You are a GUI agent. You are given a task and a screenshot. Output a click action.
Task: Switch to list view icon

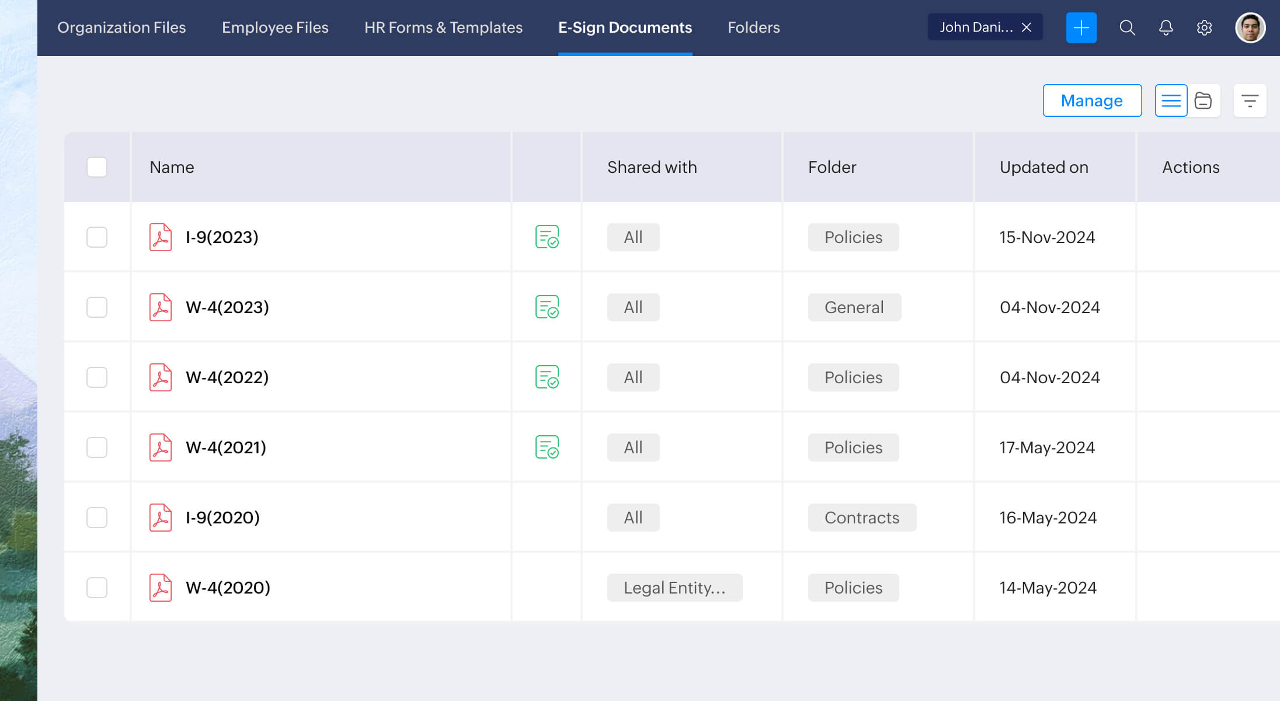1171,100
